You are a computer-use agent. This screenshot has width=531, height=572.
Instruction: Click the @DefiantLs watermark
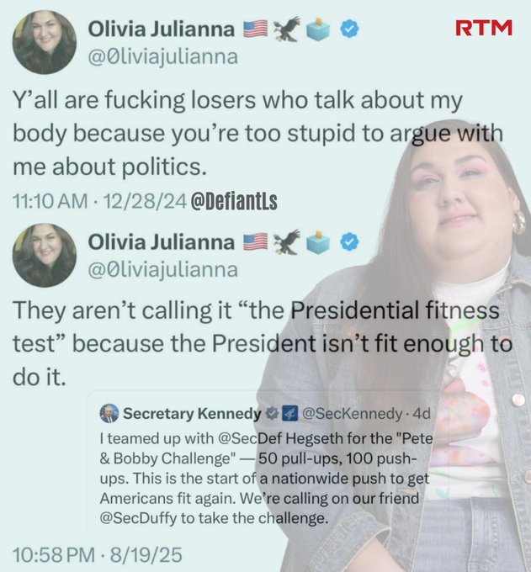[234, 201]
